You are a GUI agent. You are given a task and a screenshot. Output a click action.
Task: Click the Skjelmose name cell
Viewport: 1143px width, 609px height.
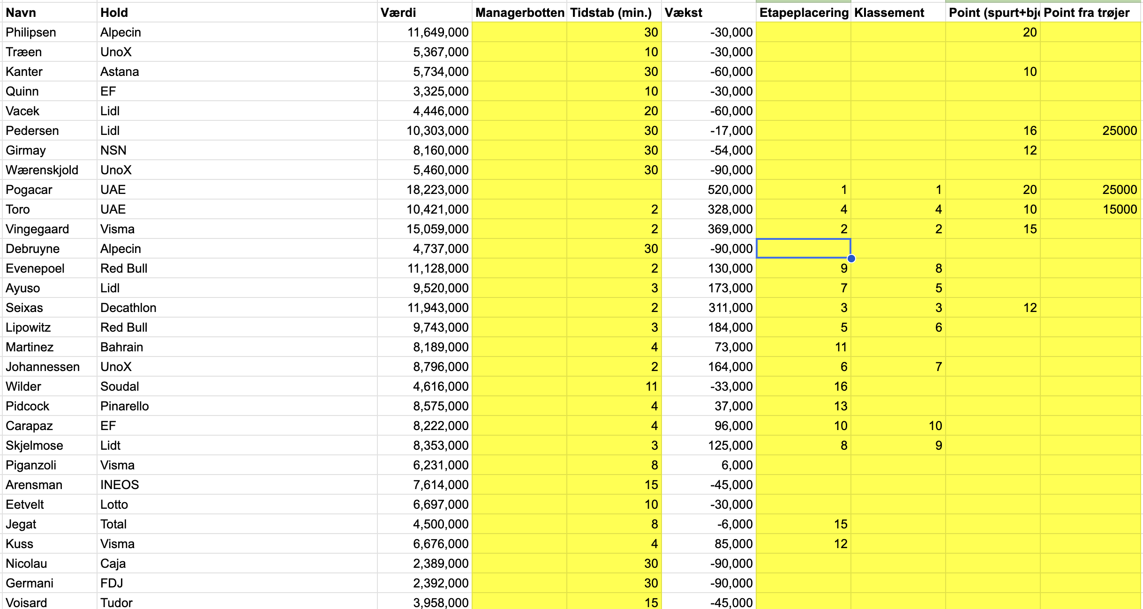click(49, 446)
